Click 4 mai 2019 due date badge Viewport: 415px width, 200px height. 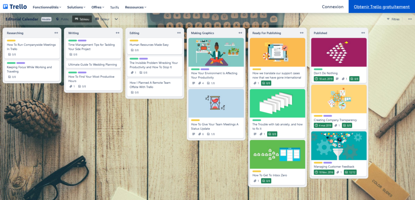(323, 126)
